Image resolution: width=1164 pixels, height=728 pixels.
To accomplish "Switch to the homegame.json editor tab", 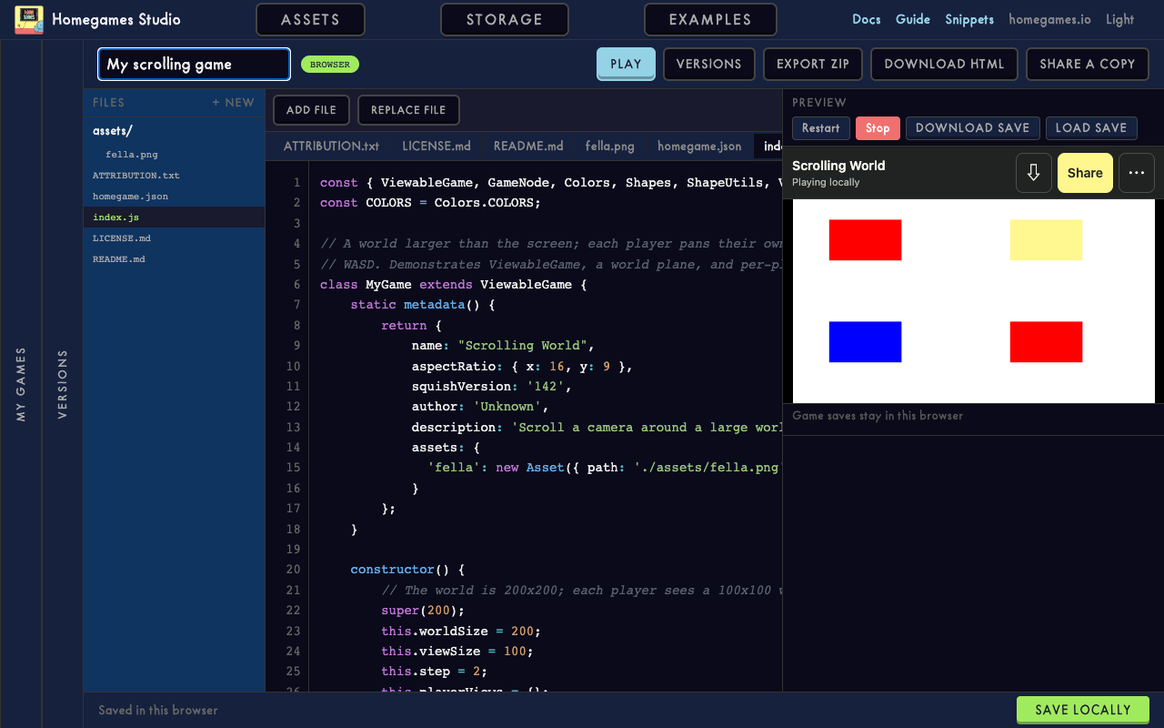I will (x=699, y=146).
